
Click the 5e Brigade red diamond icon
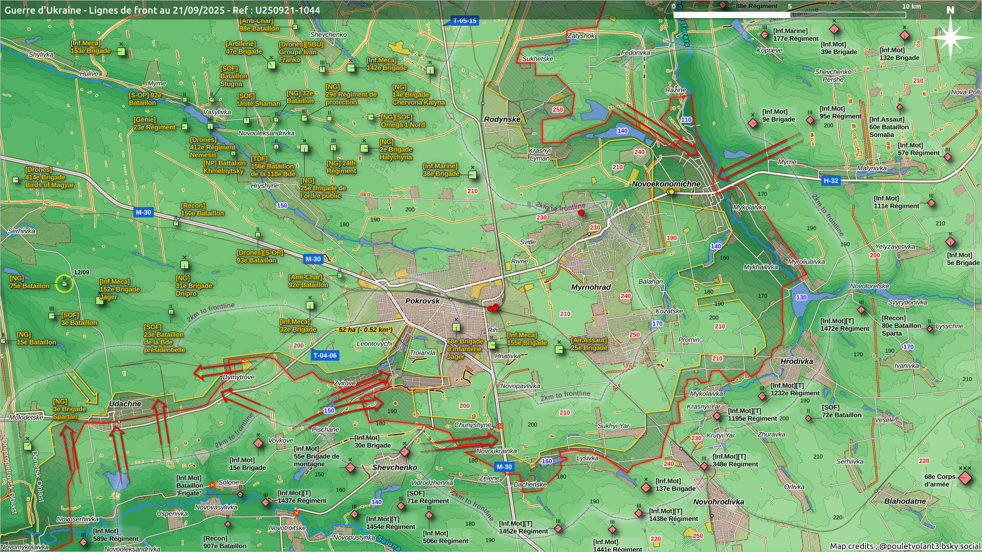click(950, 242)
